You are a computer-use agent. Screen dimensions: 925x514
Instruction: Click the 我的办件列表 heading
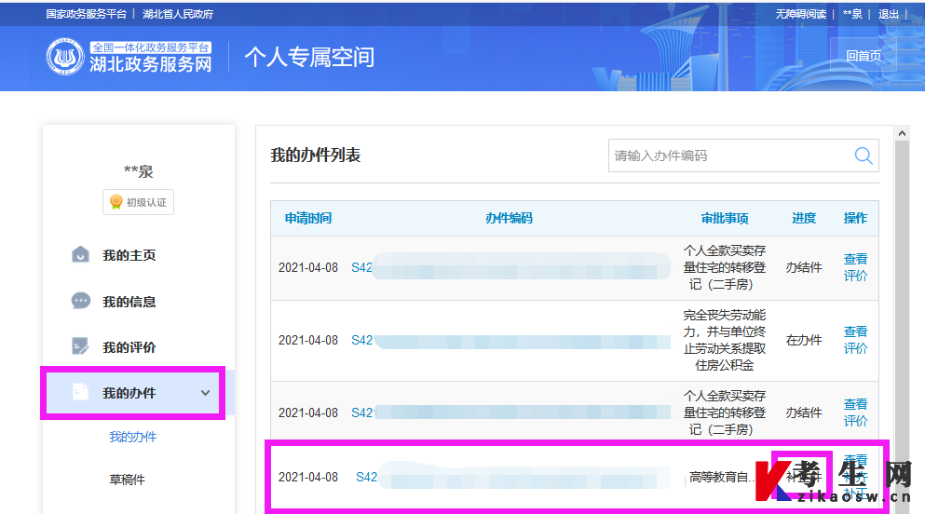point(316,156)
